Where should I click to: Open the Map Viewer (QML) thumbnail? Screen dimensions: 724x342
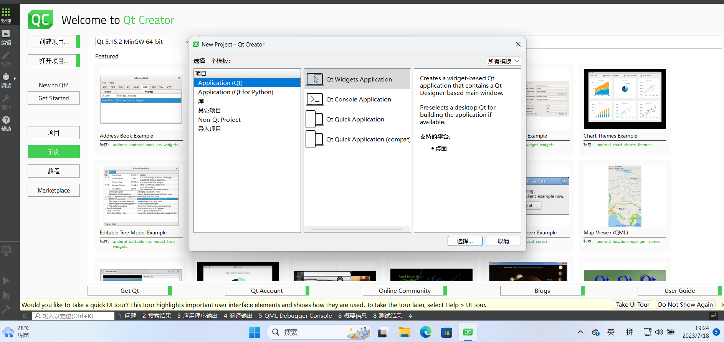625,196
